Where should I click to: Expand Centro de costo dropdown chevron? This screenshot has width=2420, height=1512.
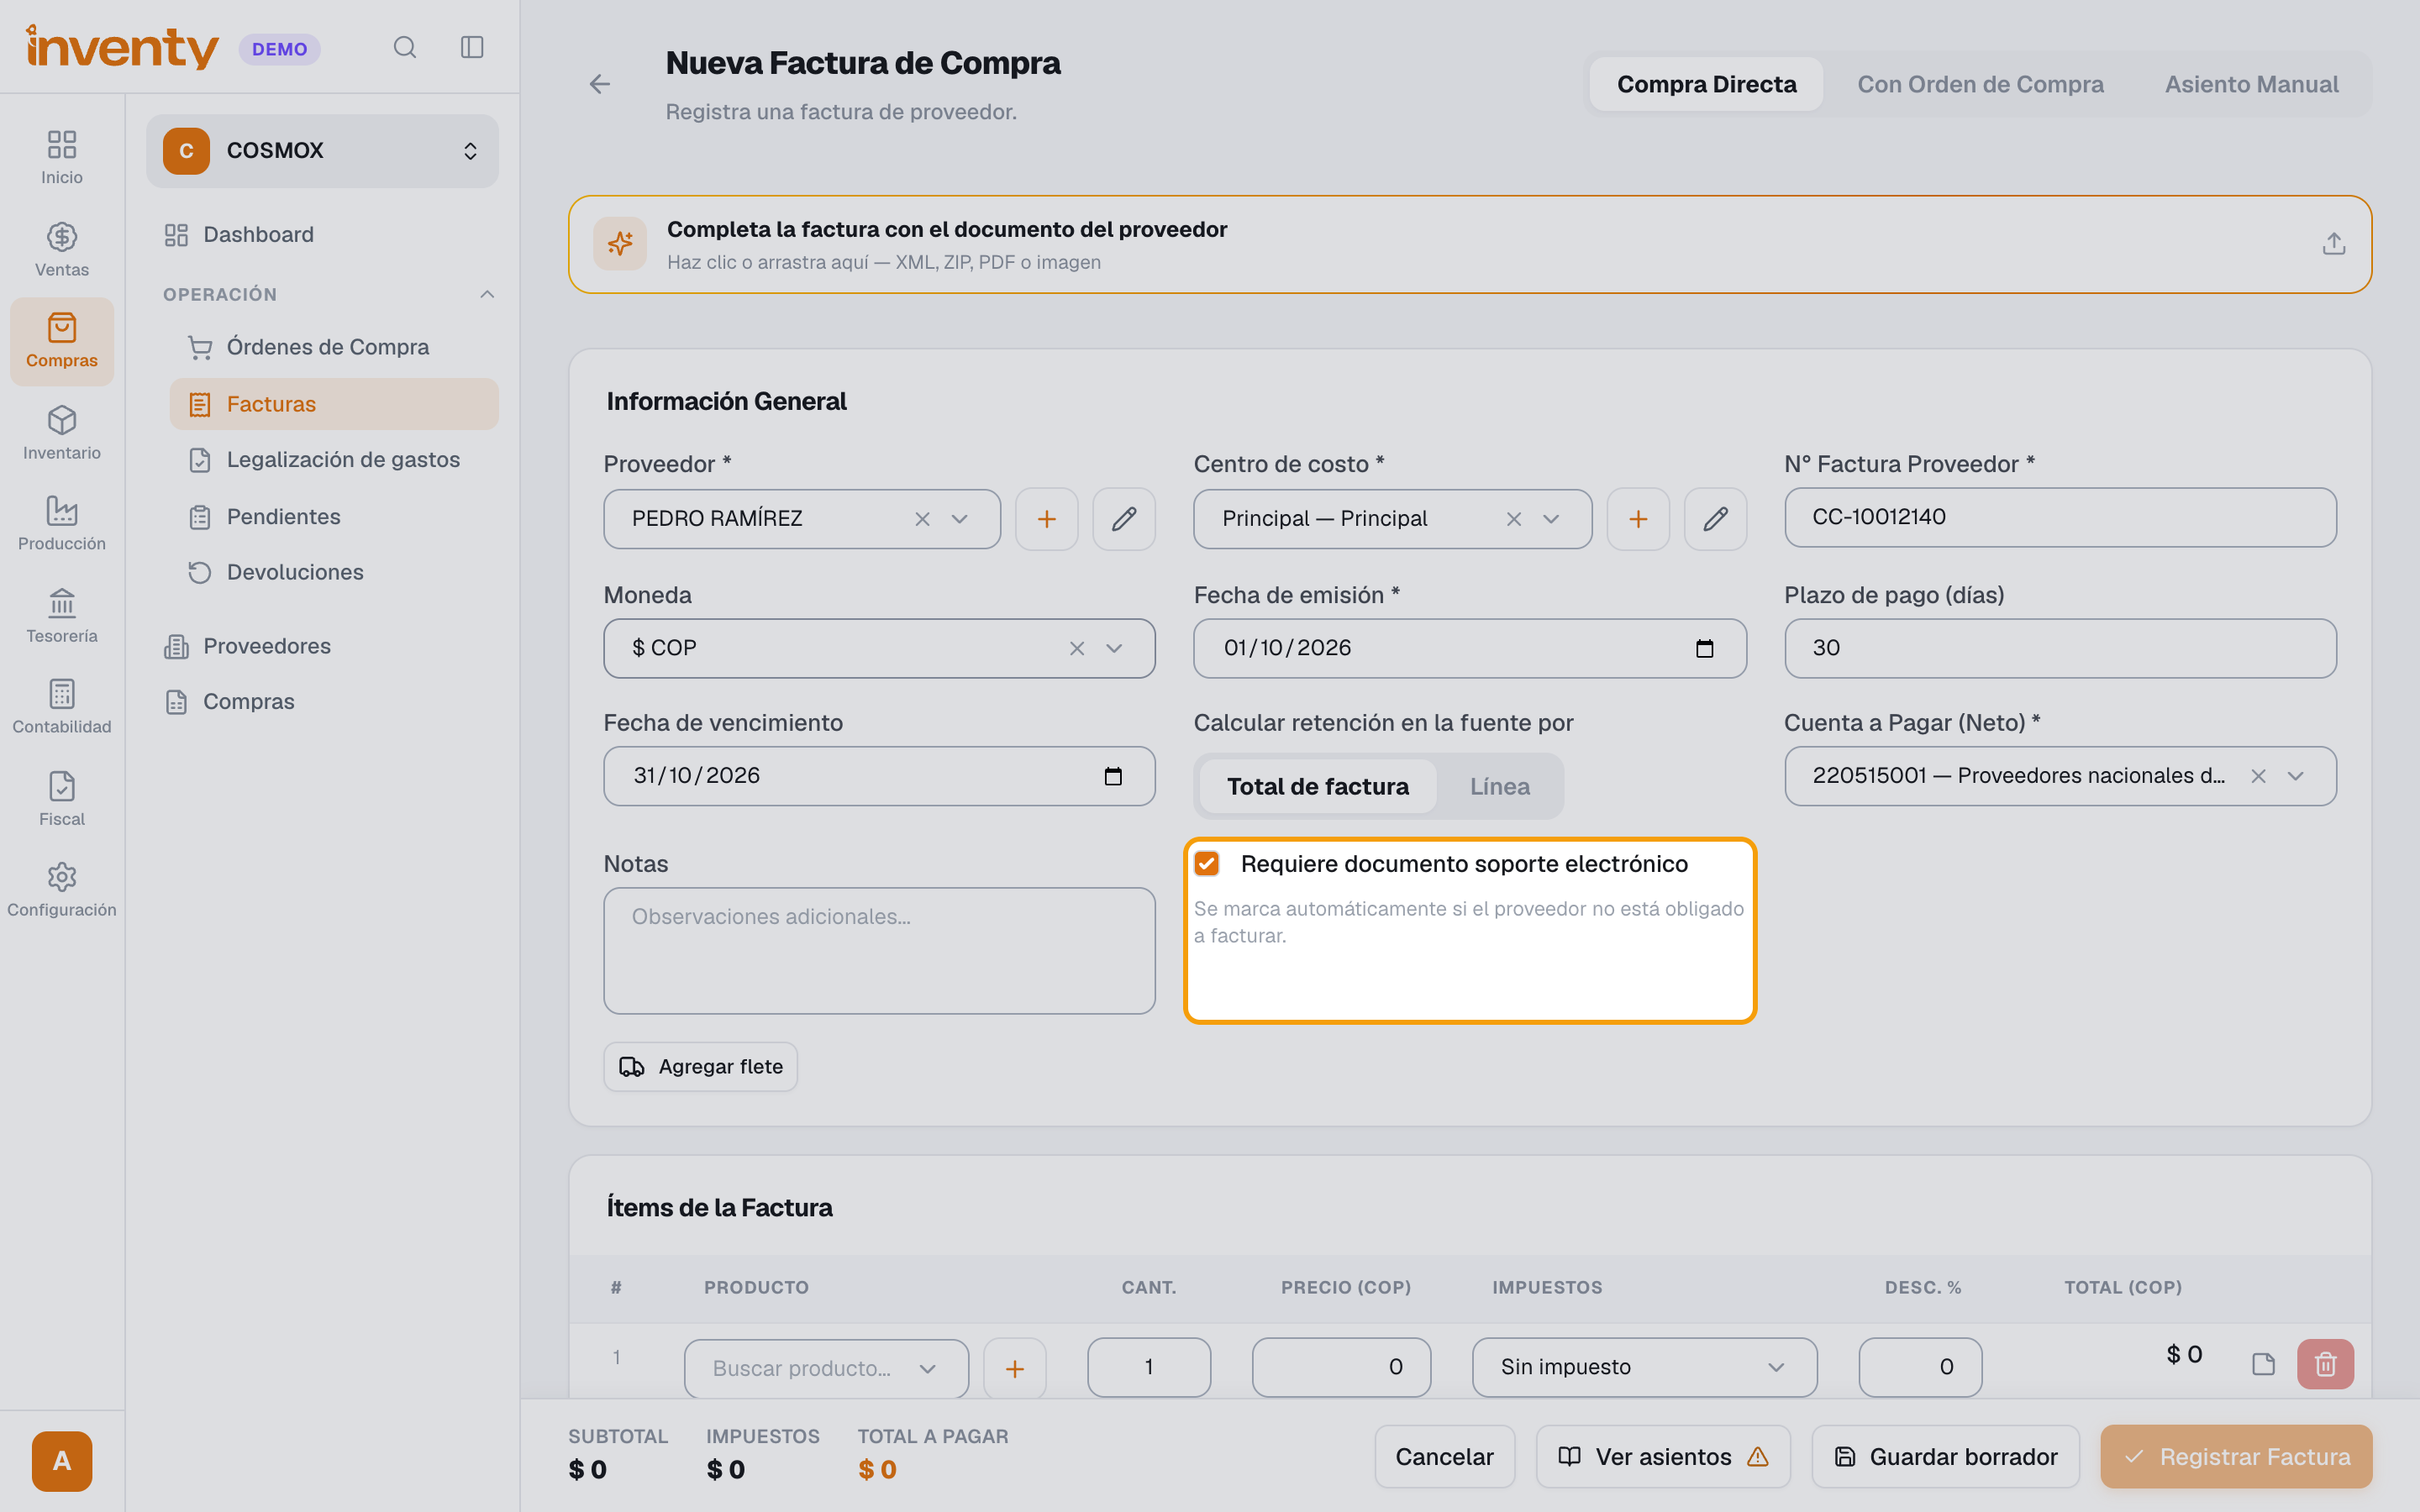click(1551, 519)
